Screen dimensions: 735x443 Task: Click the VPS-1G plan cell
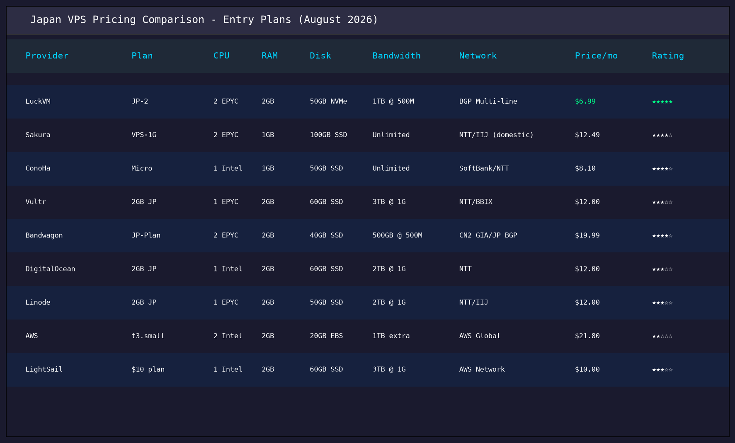click(144, 135)
